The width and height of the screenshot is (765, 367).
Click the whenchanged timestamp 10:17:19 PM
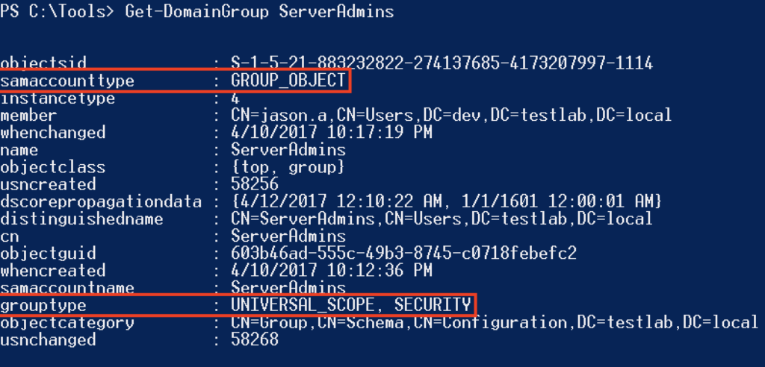[379, 133]
